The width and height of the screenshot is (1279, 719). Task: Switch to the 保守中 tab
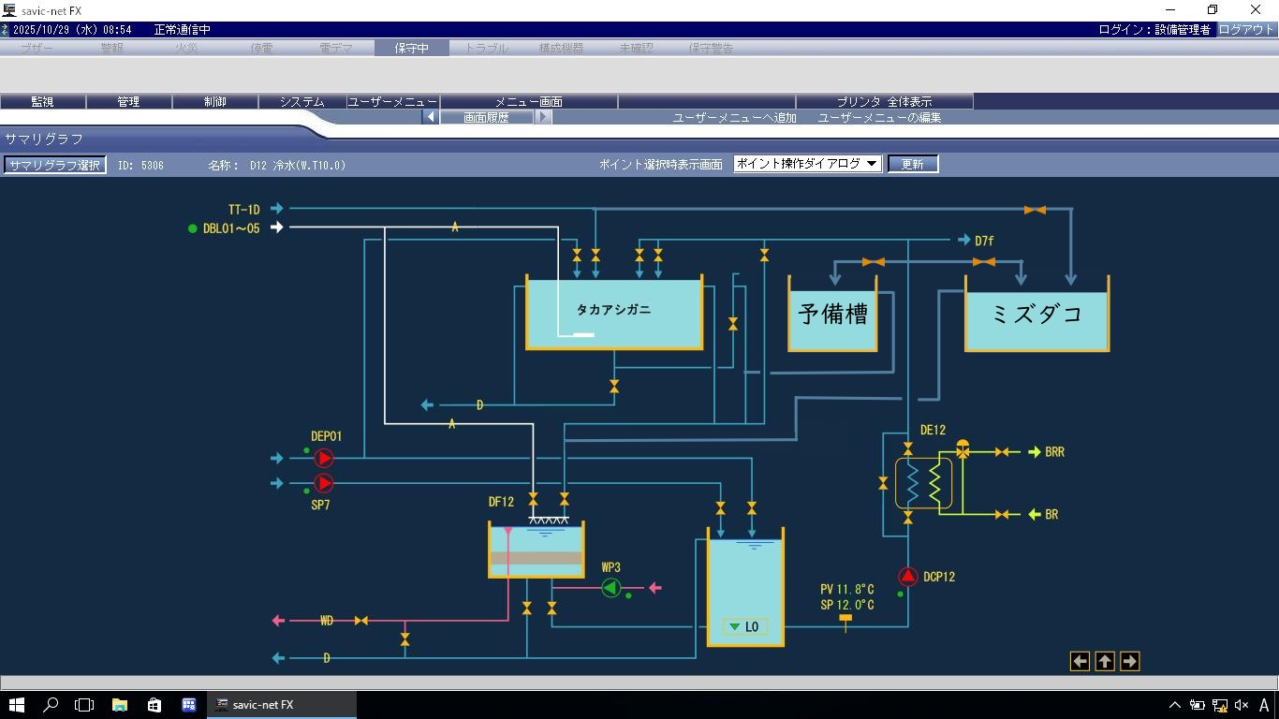pos(411,48)
